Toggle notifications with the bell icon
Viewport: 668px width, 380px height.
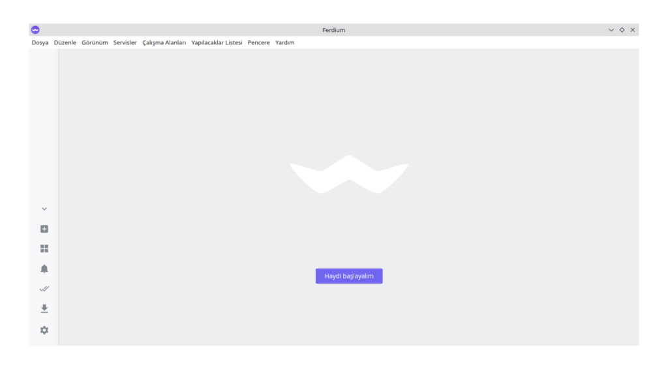click(44, 269)
